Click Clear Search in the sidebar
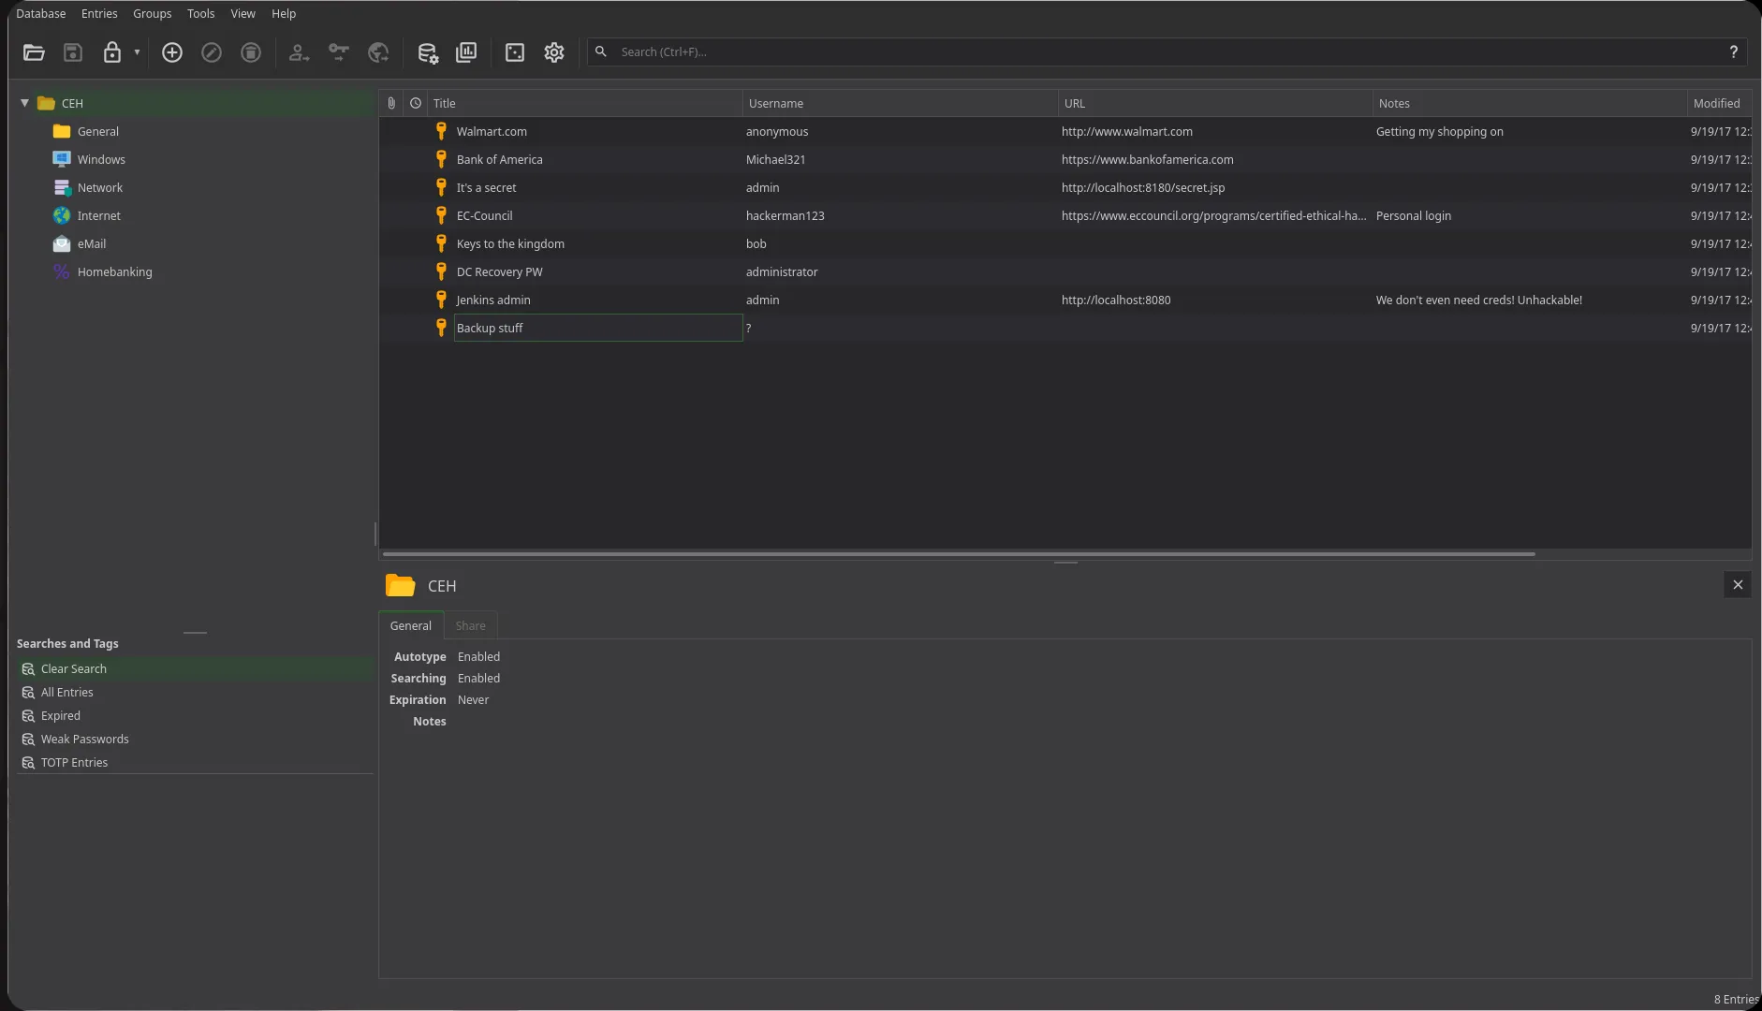This screenshot has width=1762, height=1011. 73,668
